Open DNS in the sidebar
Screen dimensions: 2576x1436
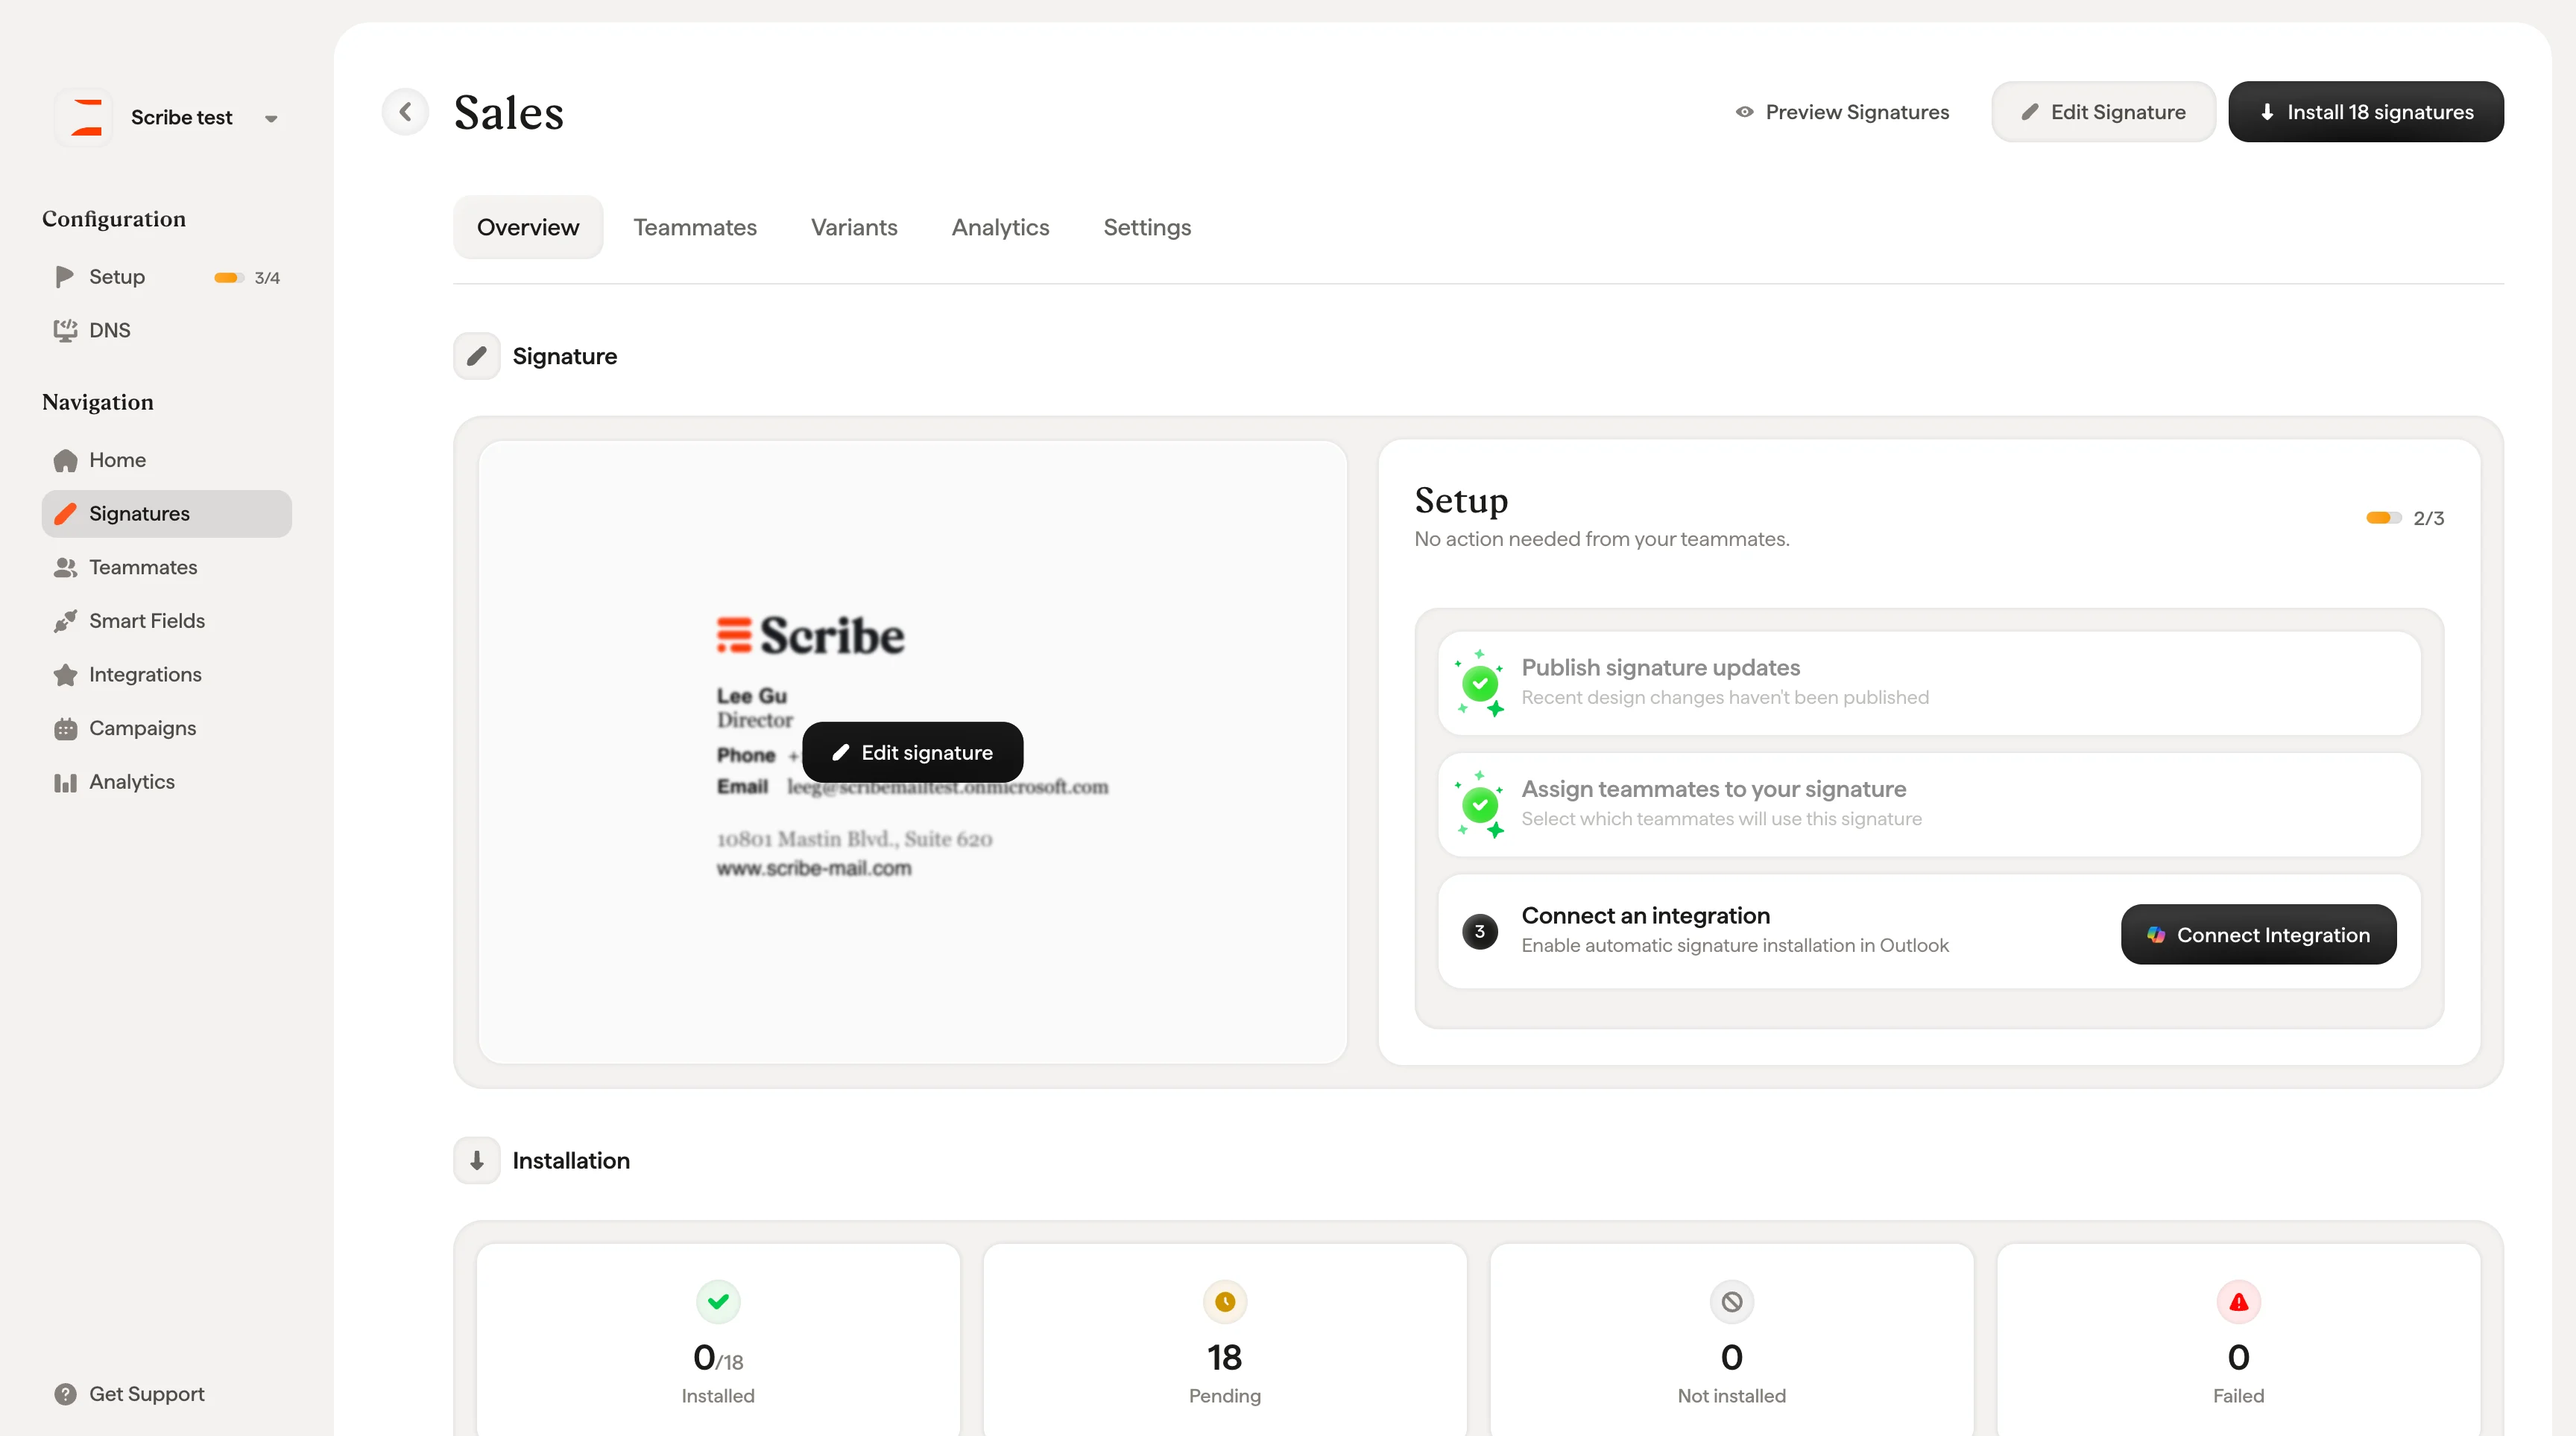(x=167, y=331)
